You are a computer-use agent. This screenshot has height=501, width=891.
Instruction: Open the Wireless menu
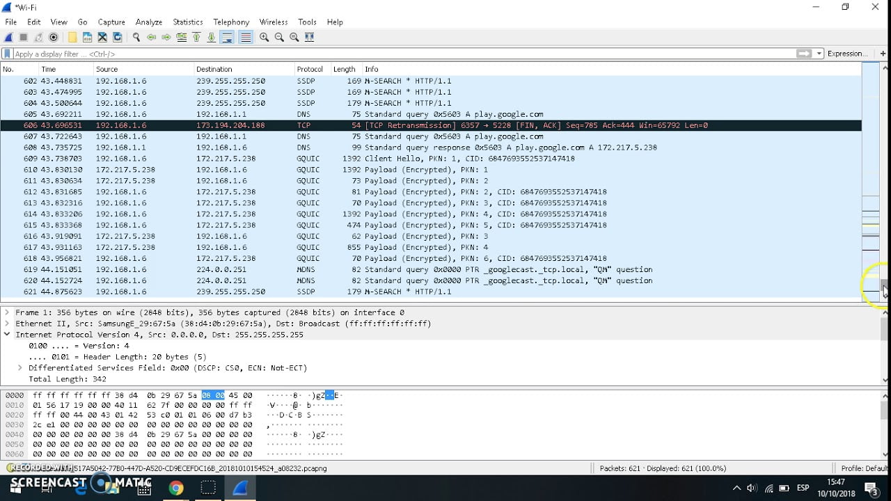pos(274,22)
